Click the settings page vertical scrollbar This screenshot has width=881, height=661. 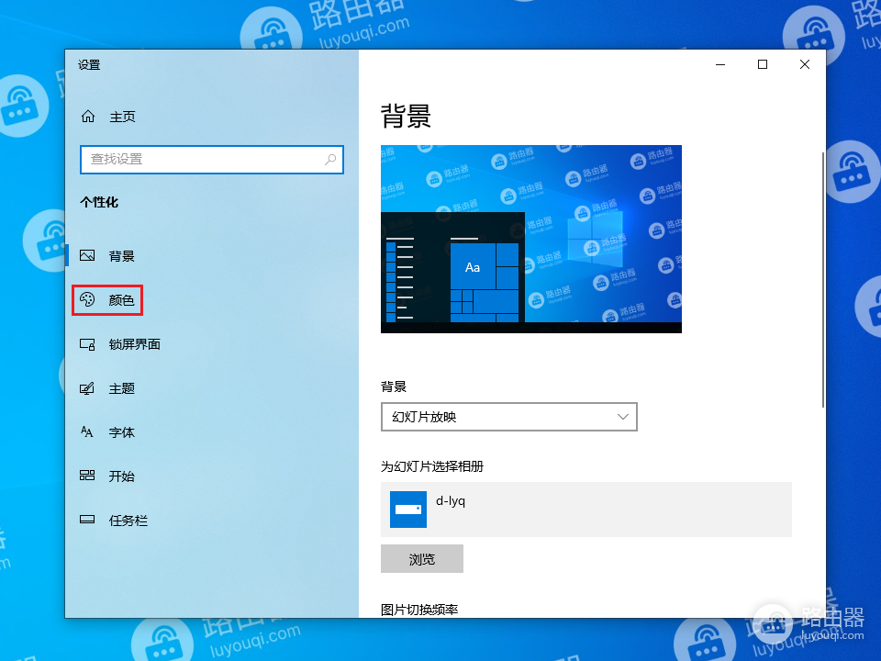822,279
